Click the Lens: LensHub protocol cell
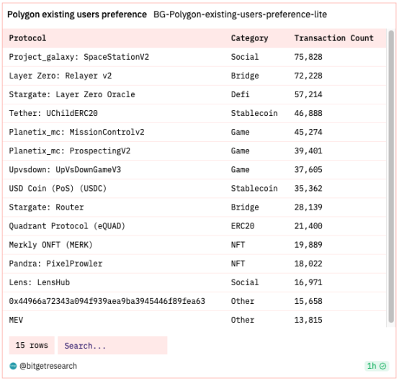The image size is (399, 381). click(x=39, y=282)
